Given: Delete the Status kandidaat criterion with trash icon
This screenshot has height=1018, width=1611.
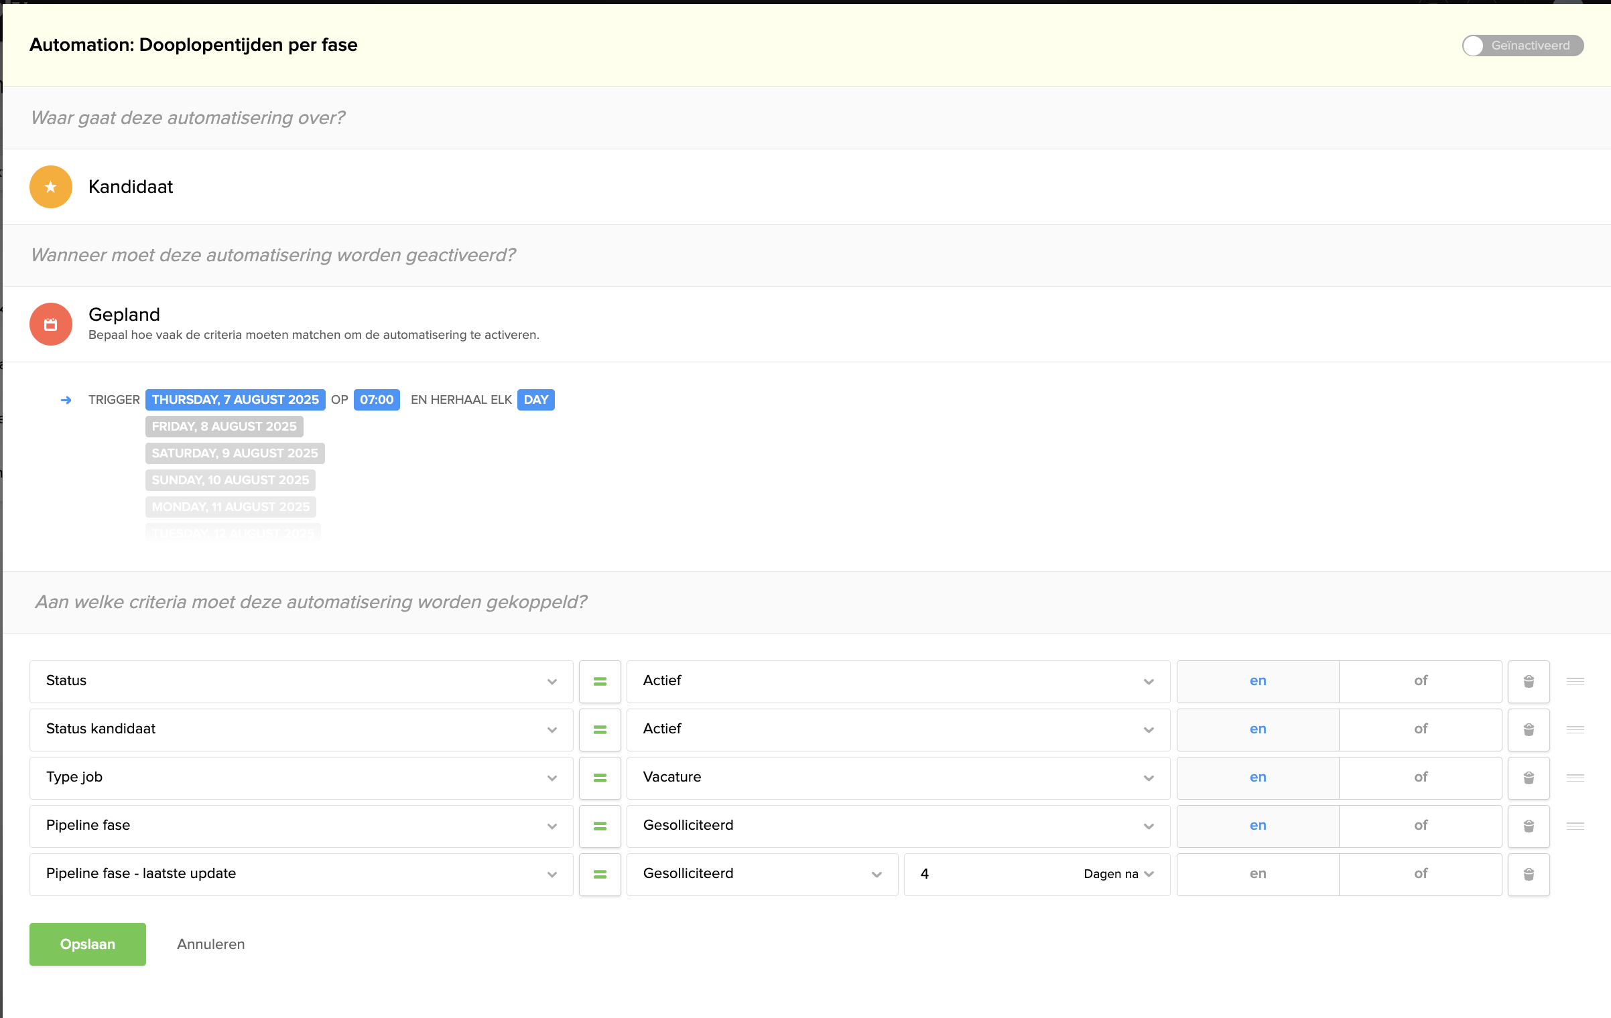Looking at the screenshot, I should point(1529,729).
